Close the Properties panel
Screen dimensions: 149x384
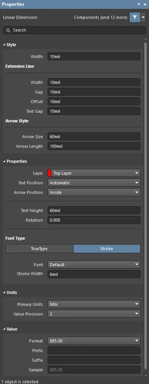coord(145,4)
